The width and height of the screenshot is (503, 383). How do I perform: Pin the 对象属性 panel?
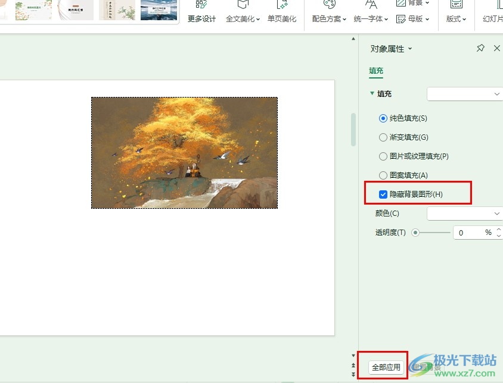(x=480, y=48)
